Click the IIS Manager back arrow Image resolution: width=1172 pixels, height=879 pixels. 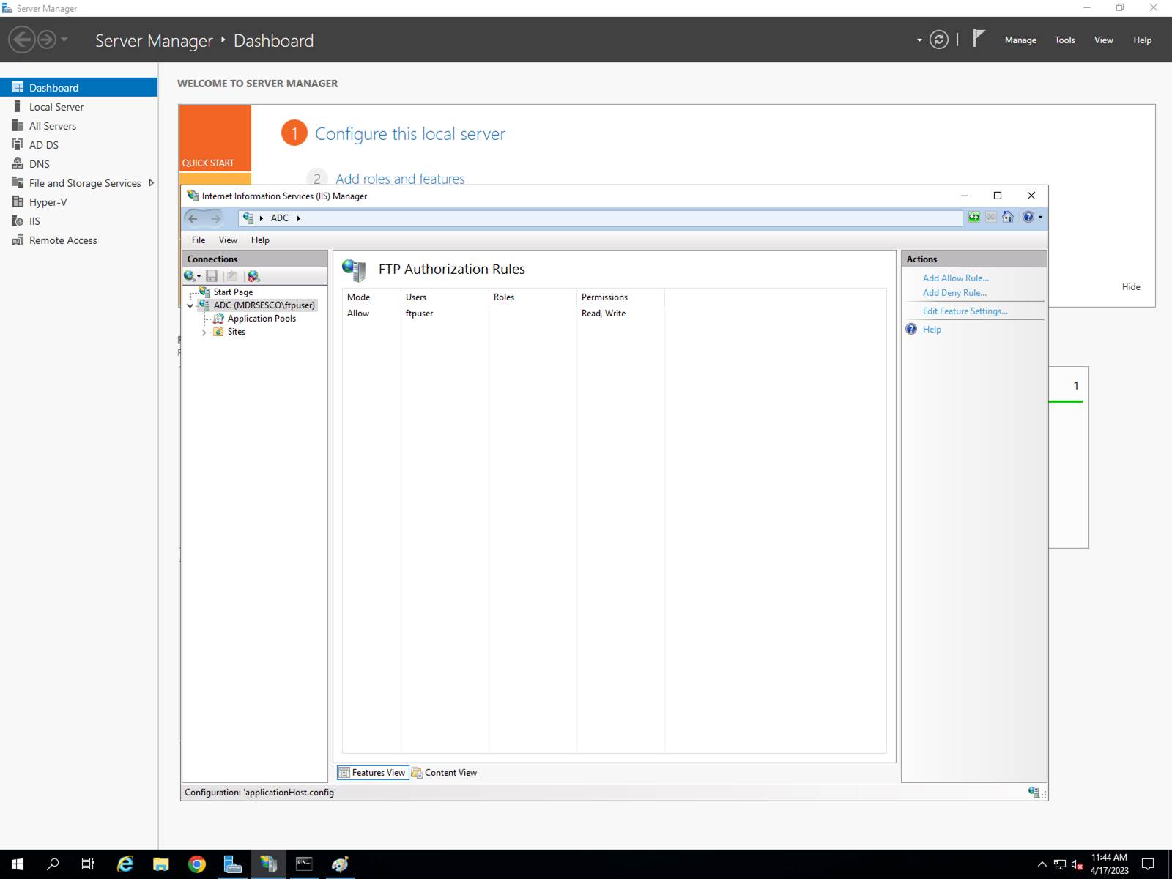[x=193, y=218]
